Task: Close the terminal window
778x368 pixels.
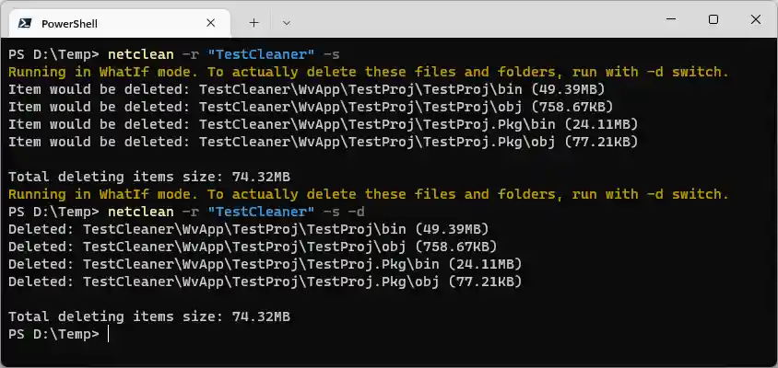Action: coord(756,19)
